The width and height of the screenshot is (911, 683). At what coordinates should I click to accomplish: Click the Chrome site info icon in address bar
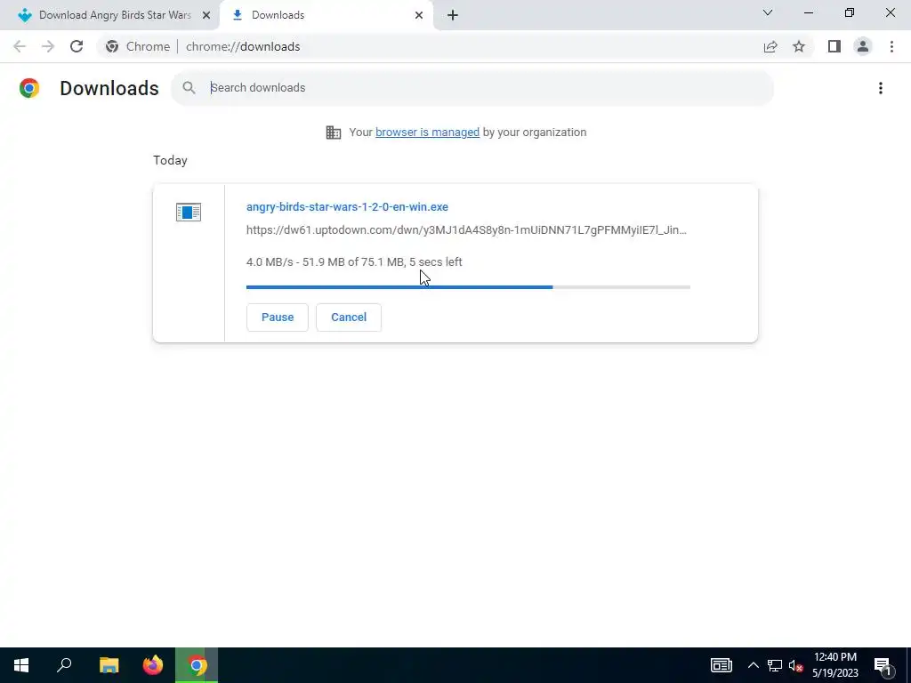click(x=112, y=46)
